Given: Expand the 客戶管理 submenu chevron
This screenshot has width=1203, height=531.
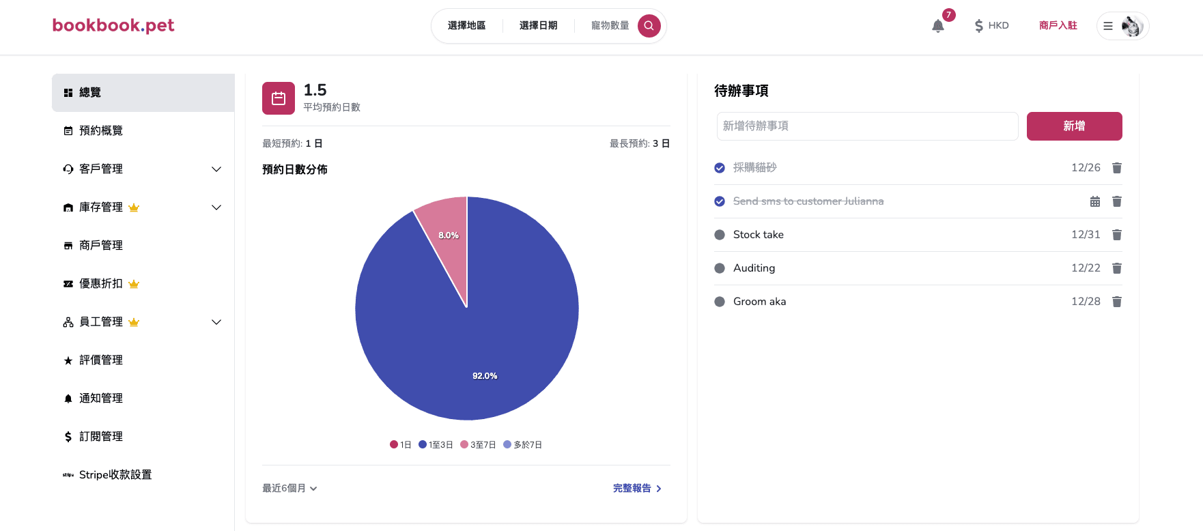Looking at the screenshot, I should tap(216, 169).
